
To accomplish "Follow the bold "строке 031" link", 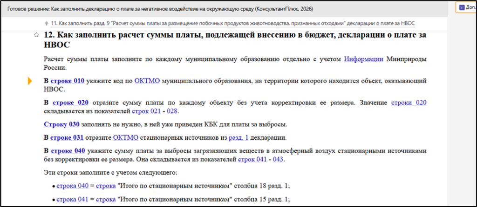I will tap(67, 137).
